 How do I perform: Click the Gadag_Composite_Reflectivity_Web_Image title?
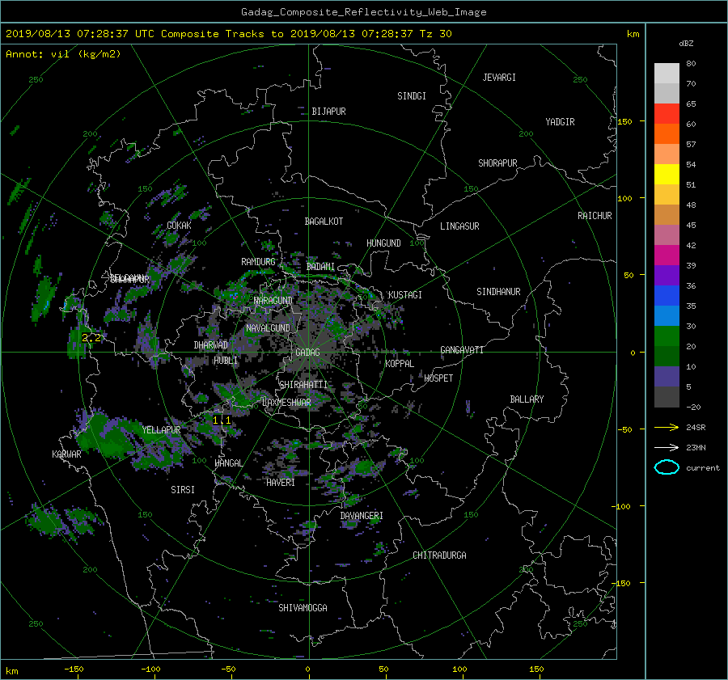pyautogui.click(x=363, y=12)
